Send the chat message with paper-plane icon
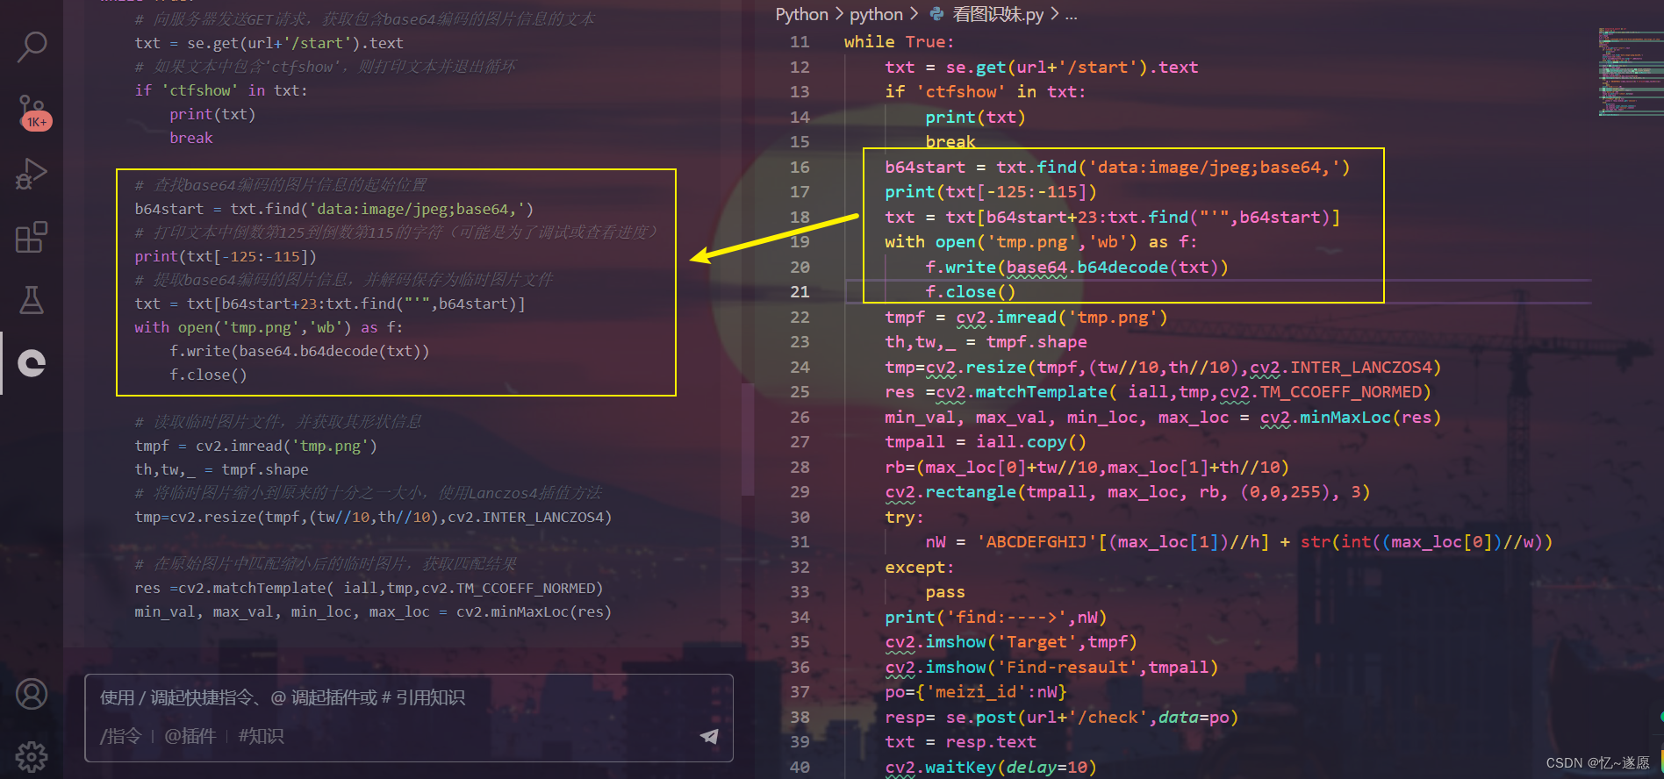1664x779 pixels. pyautogui.click(x=709, y=736)
